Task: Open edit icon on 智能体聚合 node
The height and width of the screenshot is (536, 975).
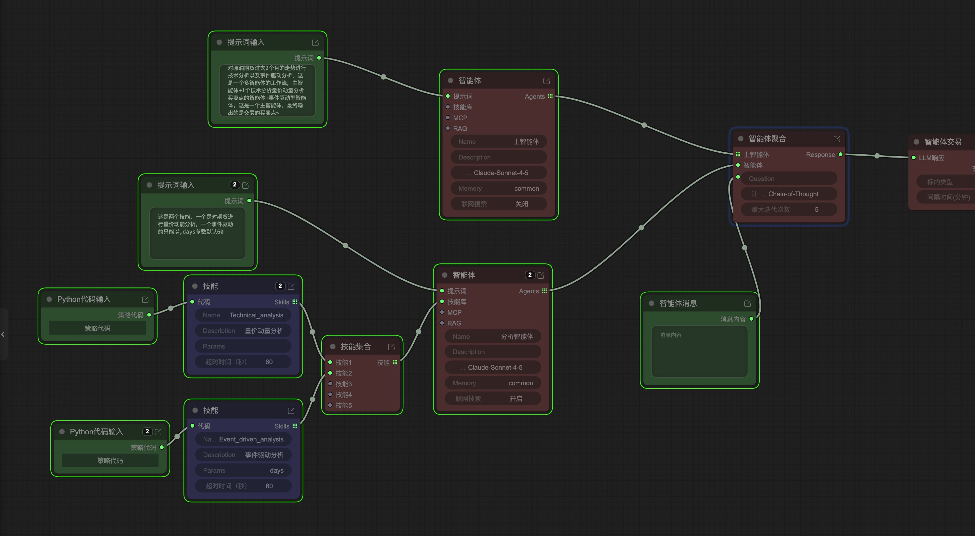Action: 836,139
